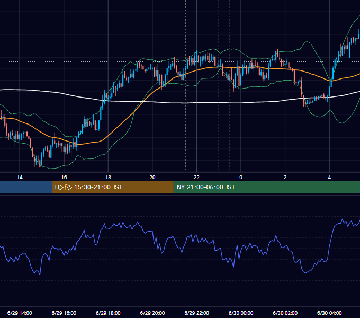Click the 22 hour axis label
Image resolution: width=360 pixels, height=318 pixels.
click(196, 178)
